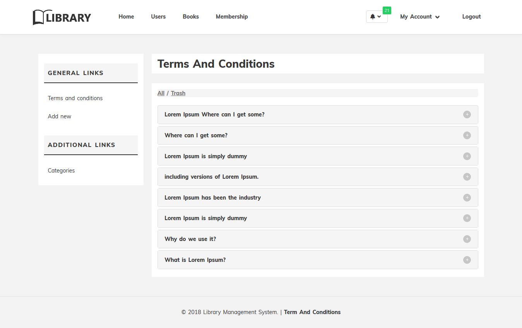
Task: Expand the "Lorem Ipsum has been the industry" title
Action: click(x=212, y=198)
